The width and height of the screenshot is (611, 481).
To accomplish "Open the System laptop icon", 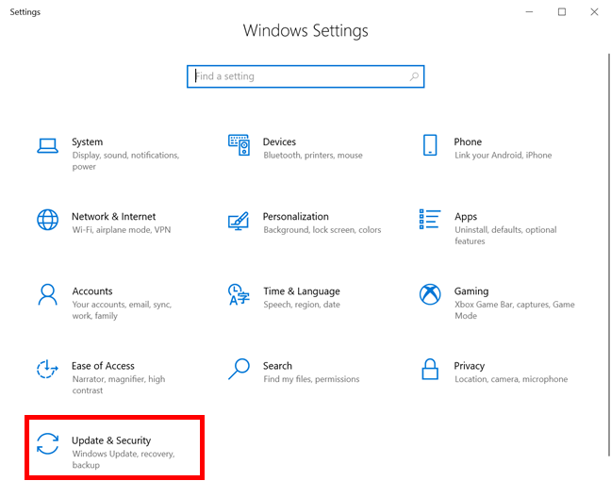I will click(47, 146).
